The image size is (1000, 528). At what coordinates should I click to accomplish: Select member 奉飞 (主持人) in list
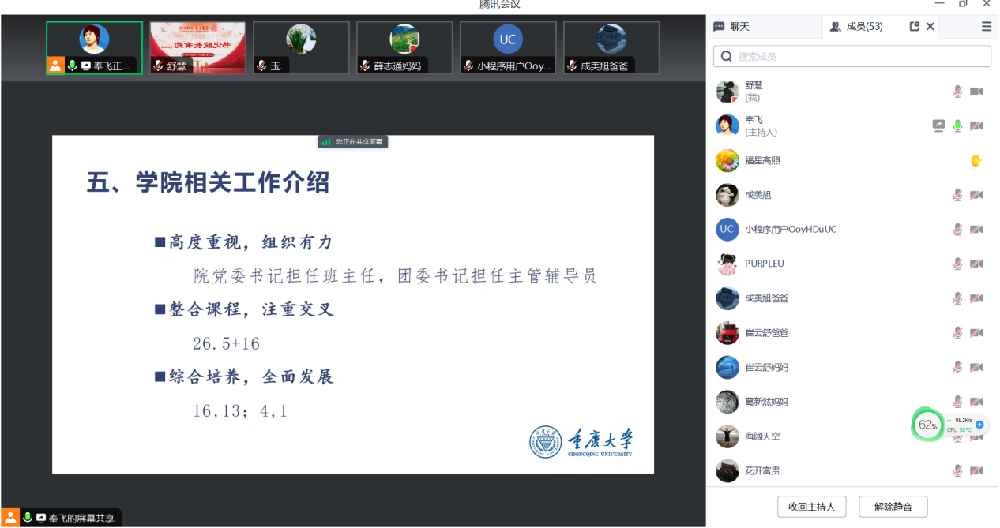pyautogui.click(x=852, y=125)
